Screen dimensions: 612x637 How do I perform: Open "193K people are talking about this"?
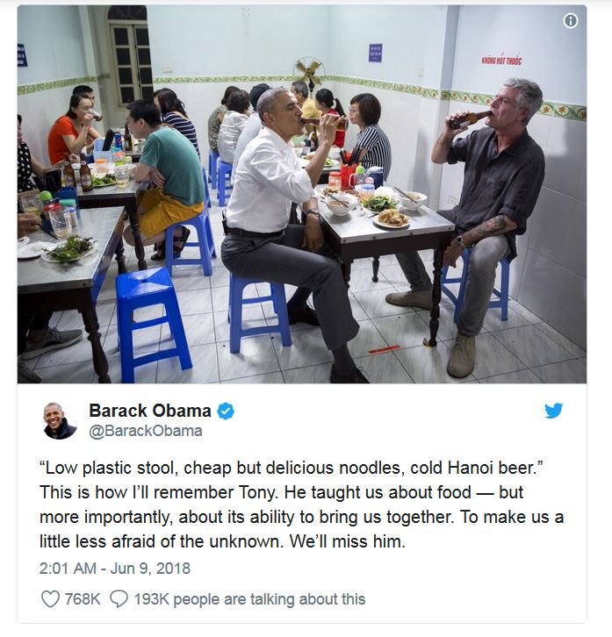point(249,599)
